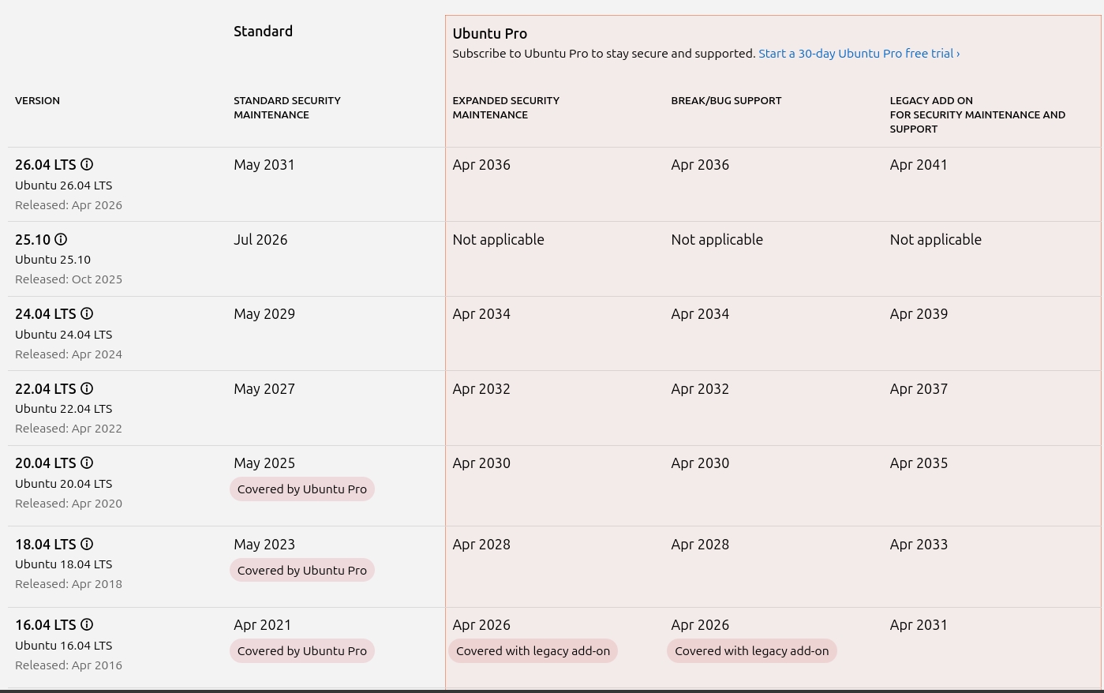Viewport: 1104px width, 693px height.
Task: Click "Apr 2041" legacy add-on date
Action: coord(919,165)
